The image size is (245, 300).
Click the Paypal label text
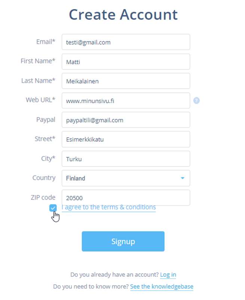[45, 120]
